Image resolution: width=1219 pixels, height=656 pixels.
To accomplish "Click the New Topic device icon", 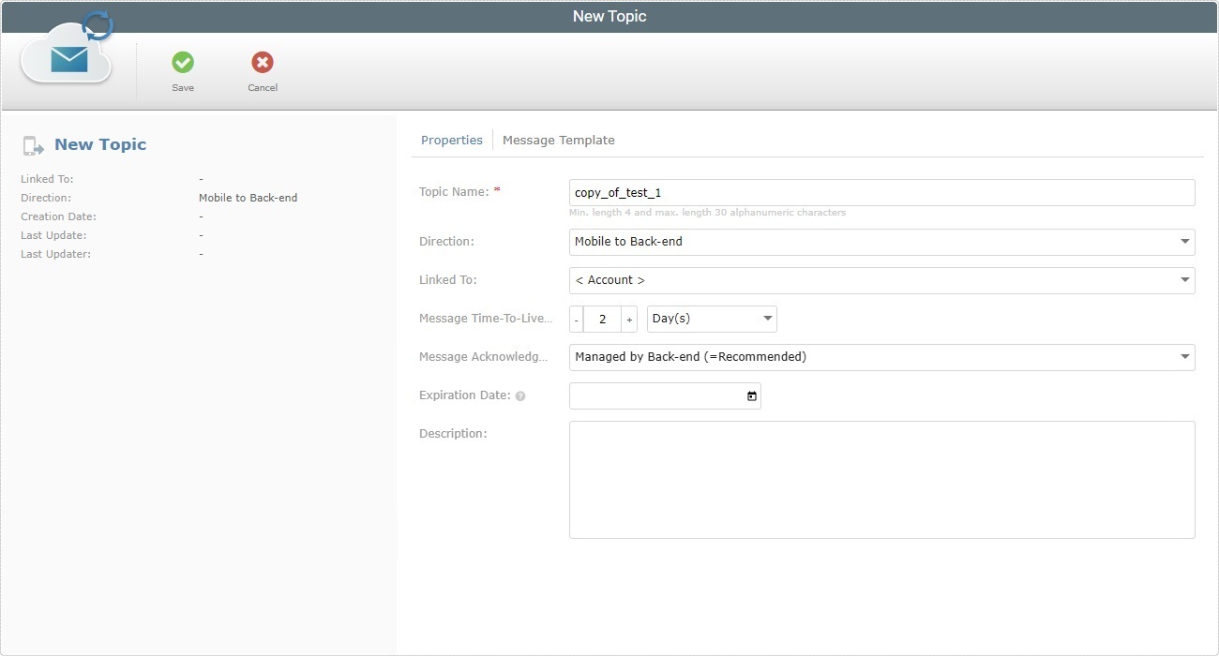I will (x=34, y=144).
